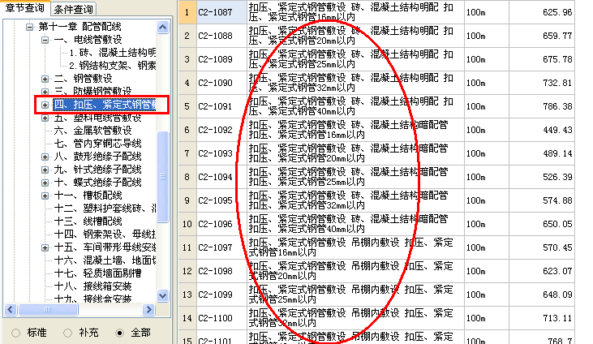Click code cell C2-1100
Image resolution: width=593 pixels, height=344 pixels.
click(221, 318)
